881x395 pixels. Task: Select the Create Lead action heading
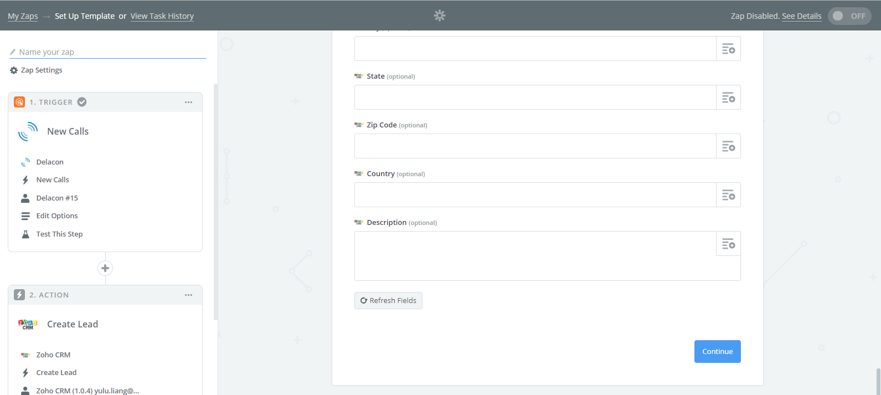pyautogui.click(x=73, y=324)
